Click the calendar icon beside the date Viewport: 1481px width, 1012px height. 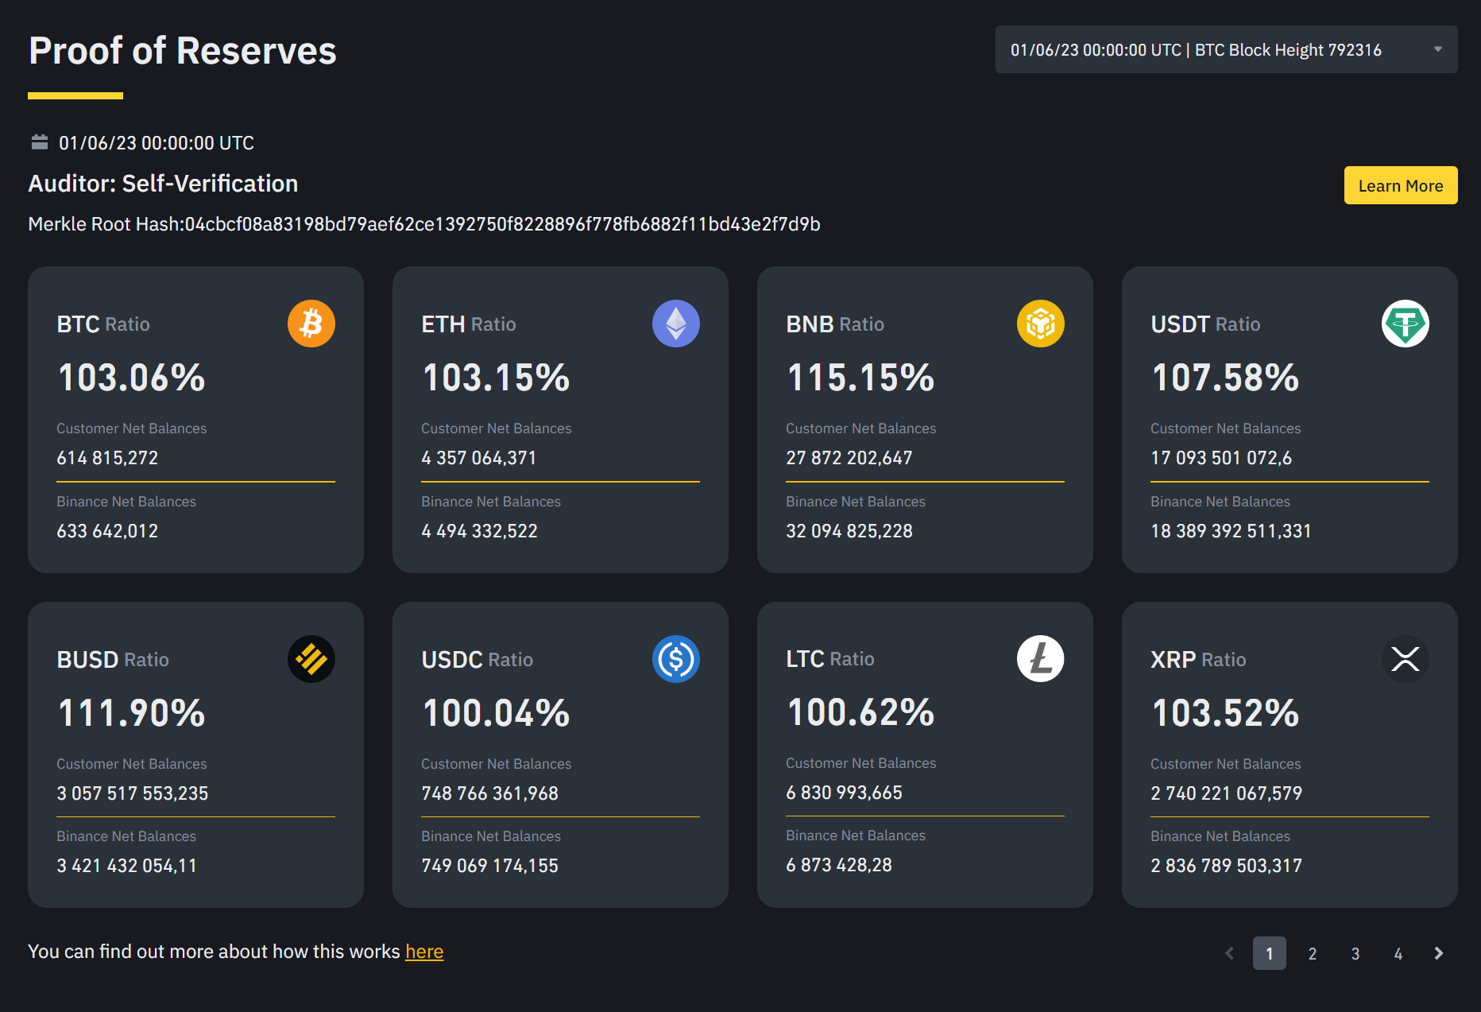pyautogui.click(x=40, y=142)
